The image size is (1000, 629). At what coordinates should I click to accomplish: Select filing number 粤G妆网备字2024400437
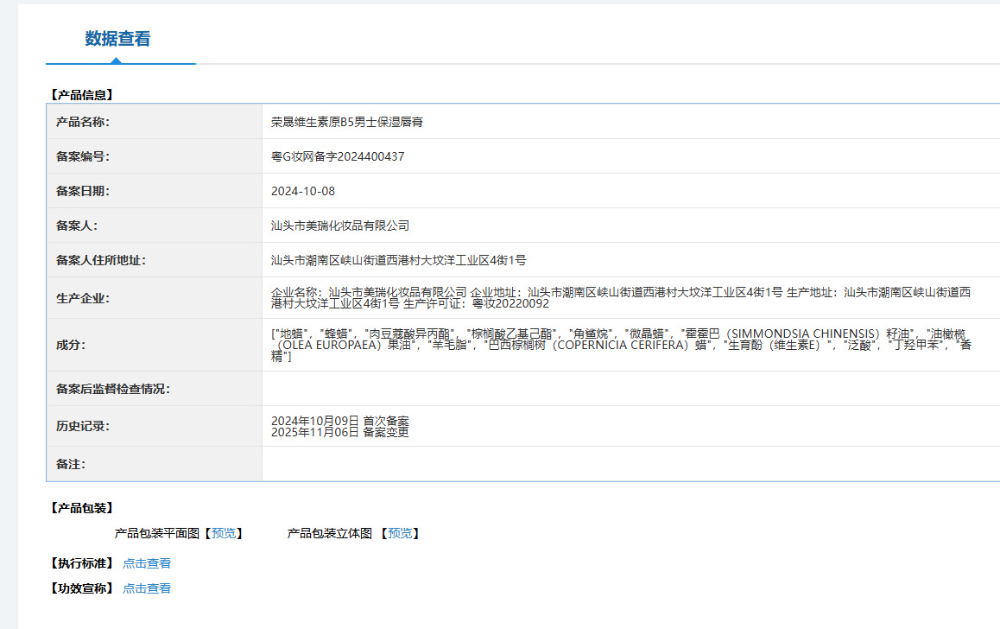coord(338,156)
